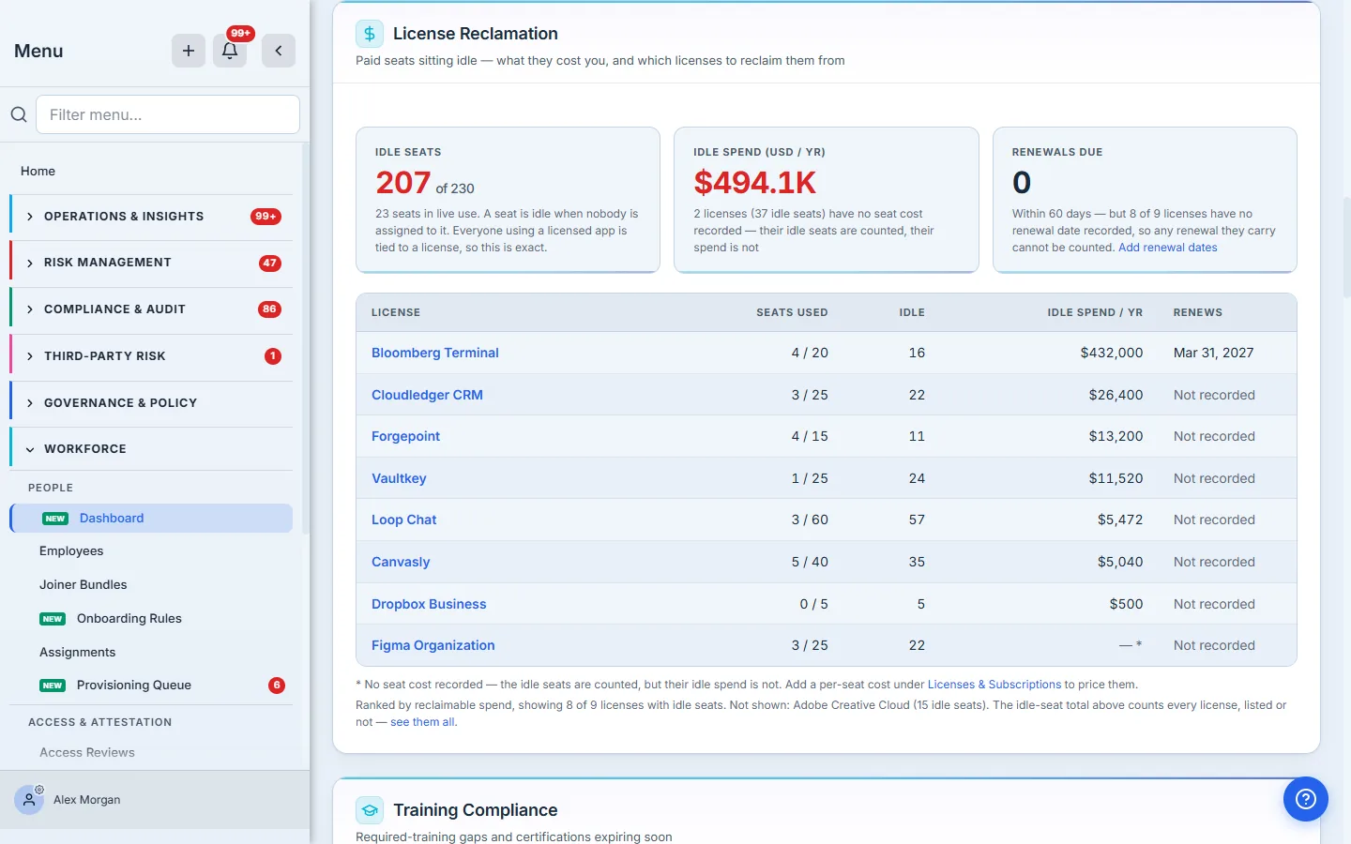The width and height of the screenshot is (1351, 844).
Task: Click the $26,400 idle spend value
Action: tap(1116, 395)
